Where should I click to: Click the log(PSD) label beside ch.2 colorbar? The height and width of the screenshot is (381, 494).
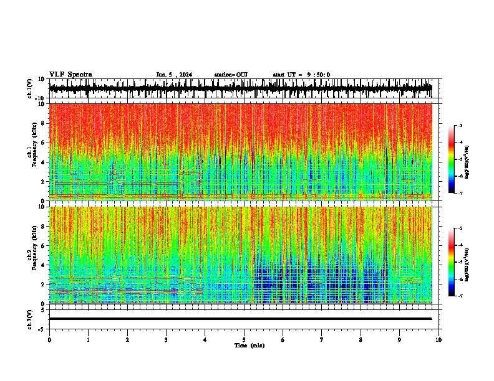point(467,265)
